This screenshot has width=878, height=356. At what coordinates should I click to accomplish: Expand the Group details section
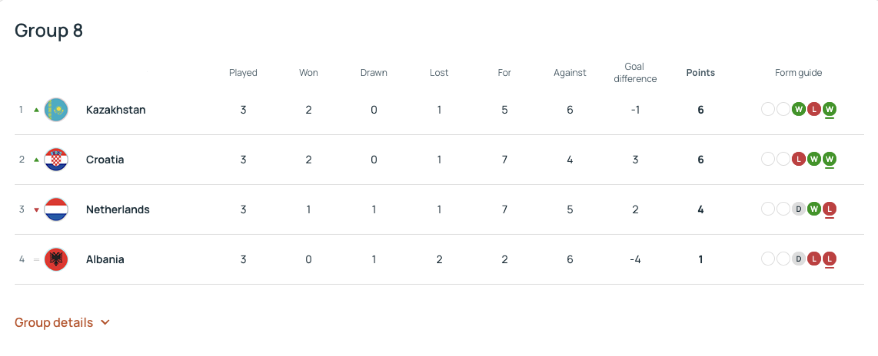54,323
